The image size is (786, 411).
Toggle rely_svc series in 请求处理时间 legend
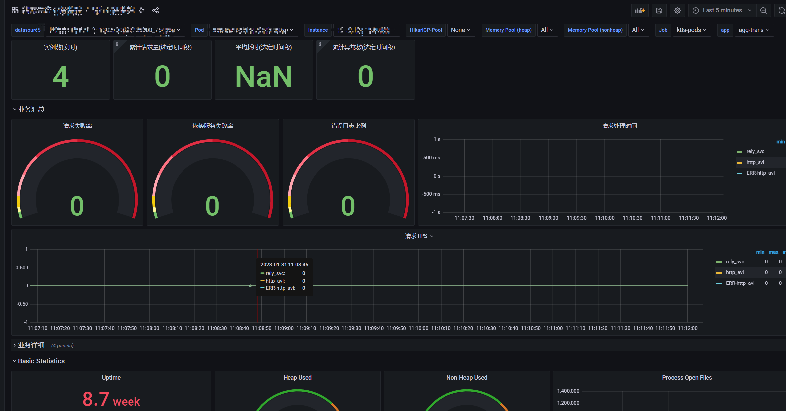coord(755,151)
